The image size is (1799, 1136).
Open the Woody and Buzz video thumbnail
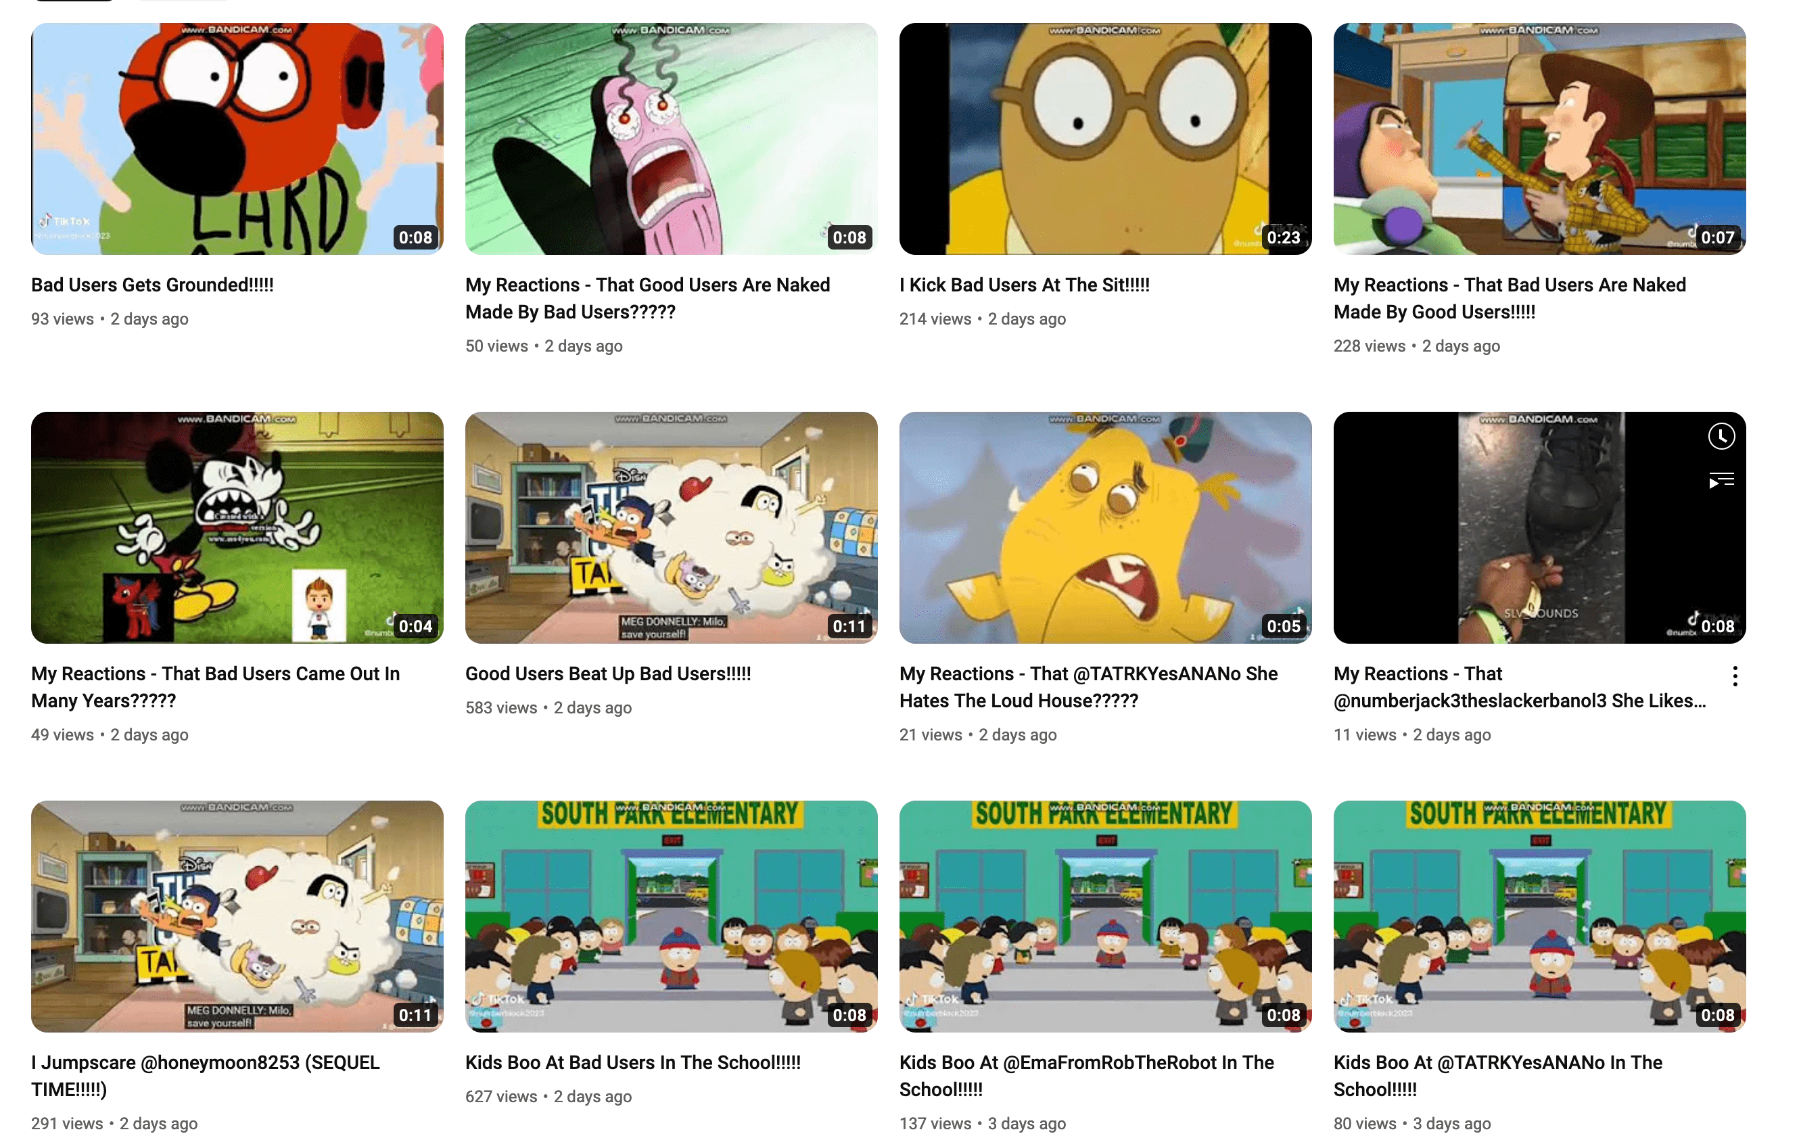pyautogui.click(x=1539, y=139)
